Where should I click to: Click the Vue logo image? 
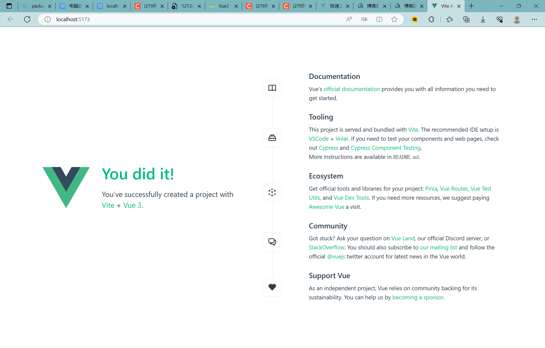point(66,187)
